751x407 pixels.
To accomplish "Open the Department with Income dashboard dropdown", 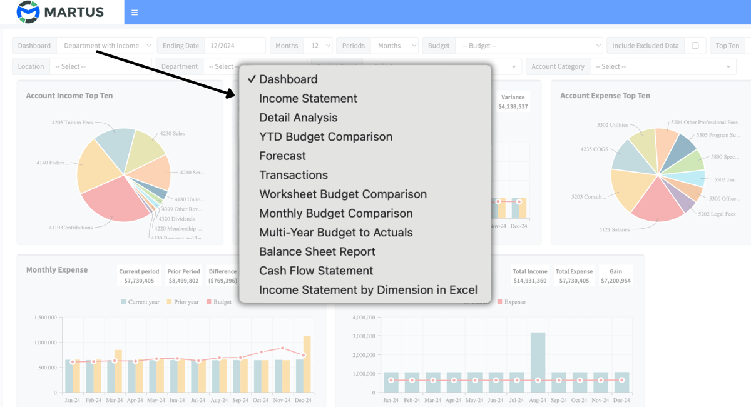I will (x=105, y=46).
